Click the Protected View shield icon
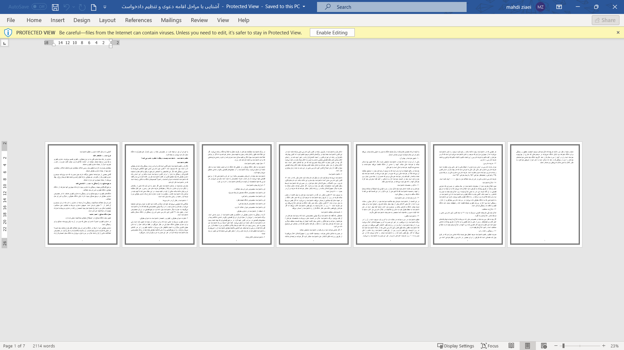This screenshot has width=624, height=350. pos(8,32)
